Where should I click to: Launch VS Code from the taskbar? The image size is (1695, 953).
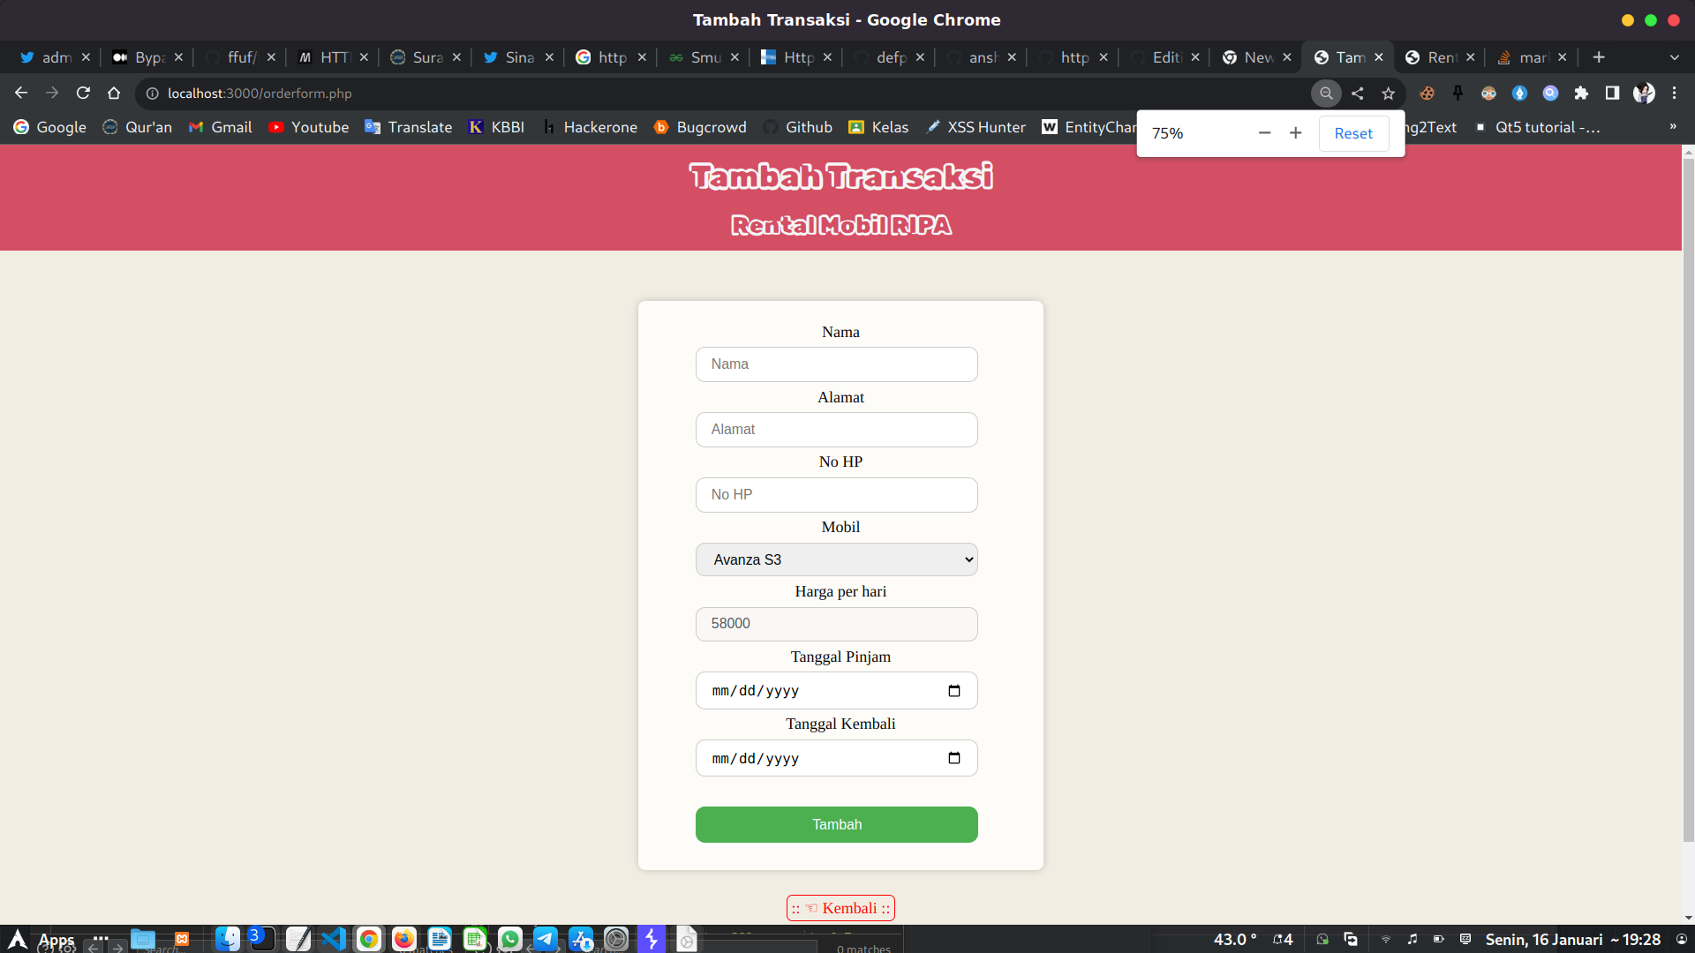[x=333, y=939]
